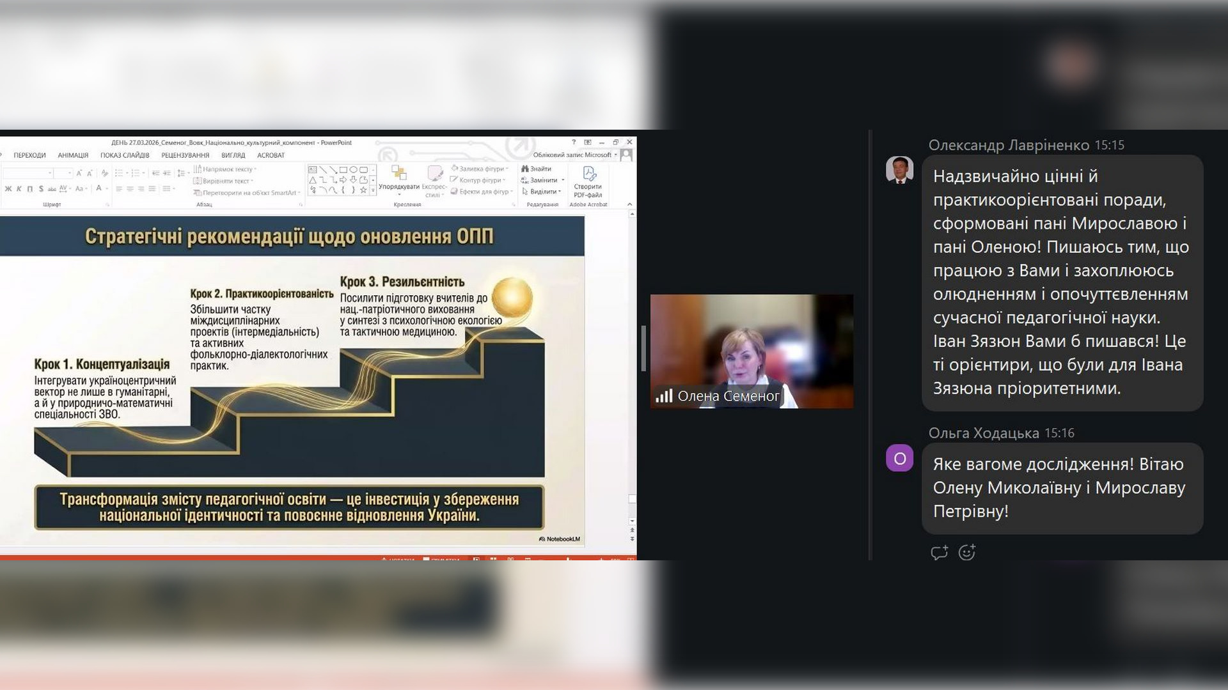Open Олександр Лавріненко's profile avatar
Viewport: 1228px width, 690px height.
pos(899,170)
